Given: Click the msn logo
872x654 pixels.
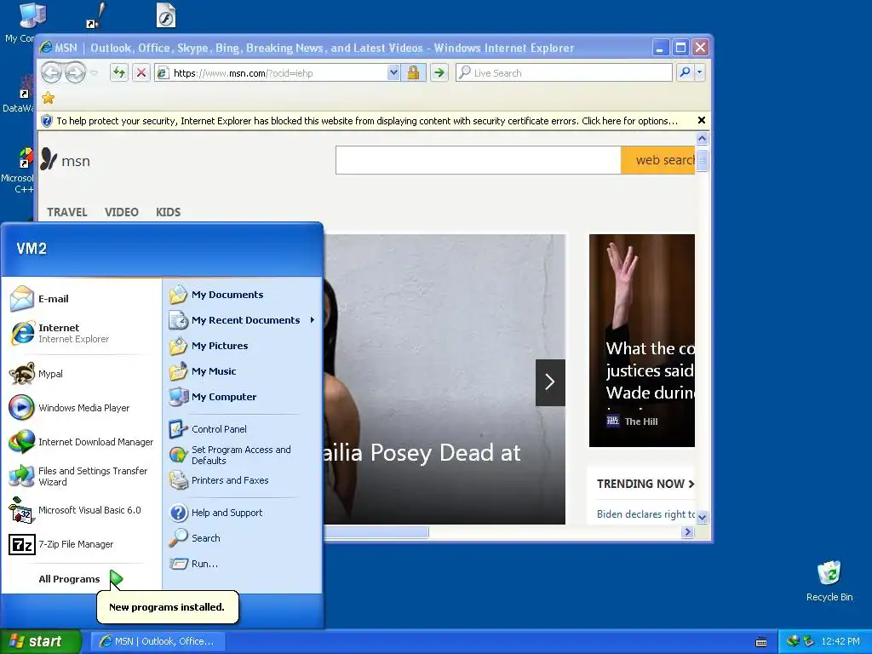Looking at the screenshot, I should pyautogui.click(x=65, y=160).
